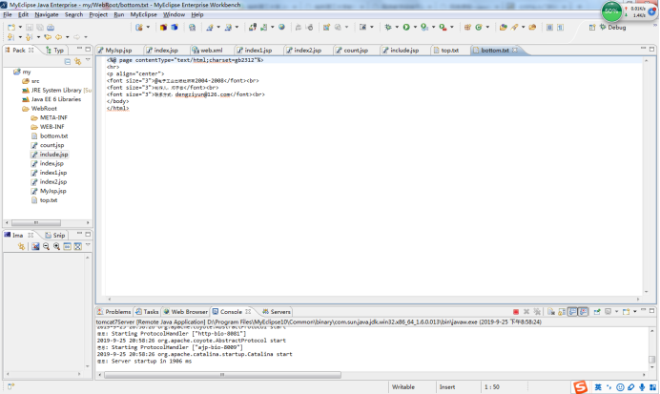Click the Open Perspective icon
660x394 pixels.
click(x=592, y=28)
